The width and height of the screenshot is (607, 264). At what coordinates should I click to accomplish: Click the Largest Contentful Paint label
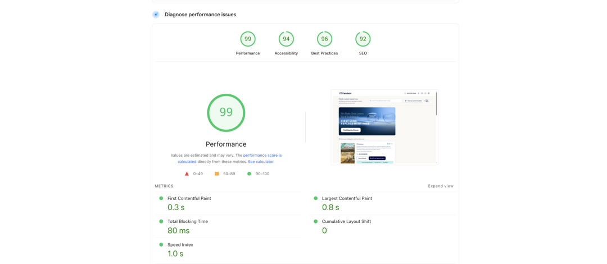click(347, 198)
